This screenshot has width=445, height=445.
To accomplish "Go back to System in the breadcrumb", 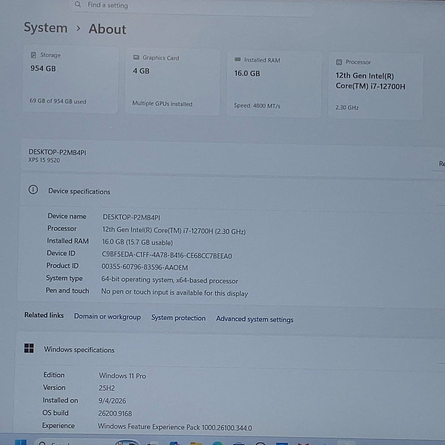I will 46,28.
